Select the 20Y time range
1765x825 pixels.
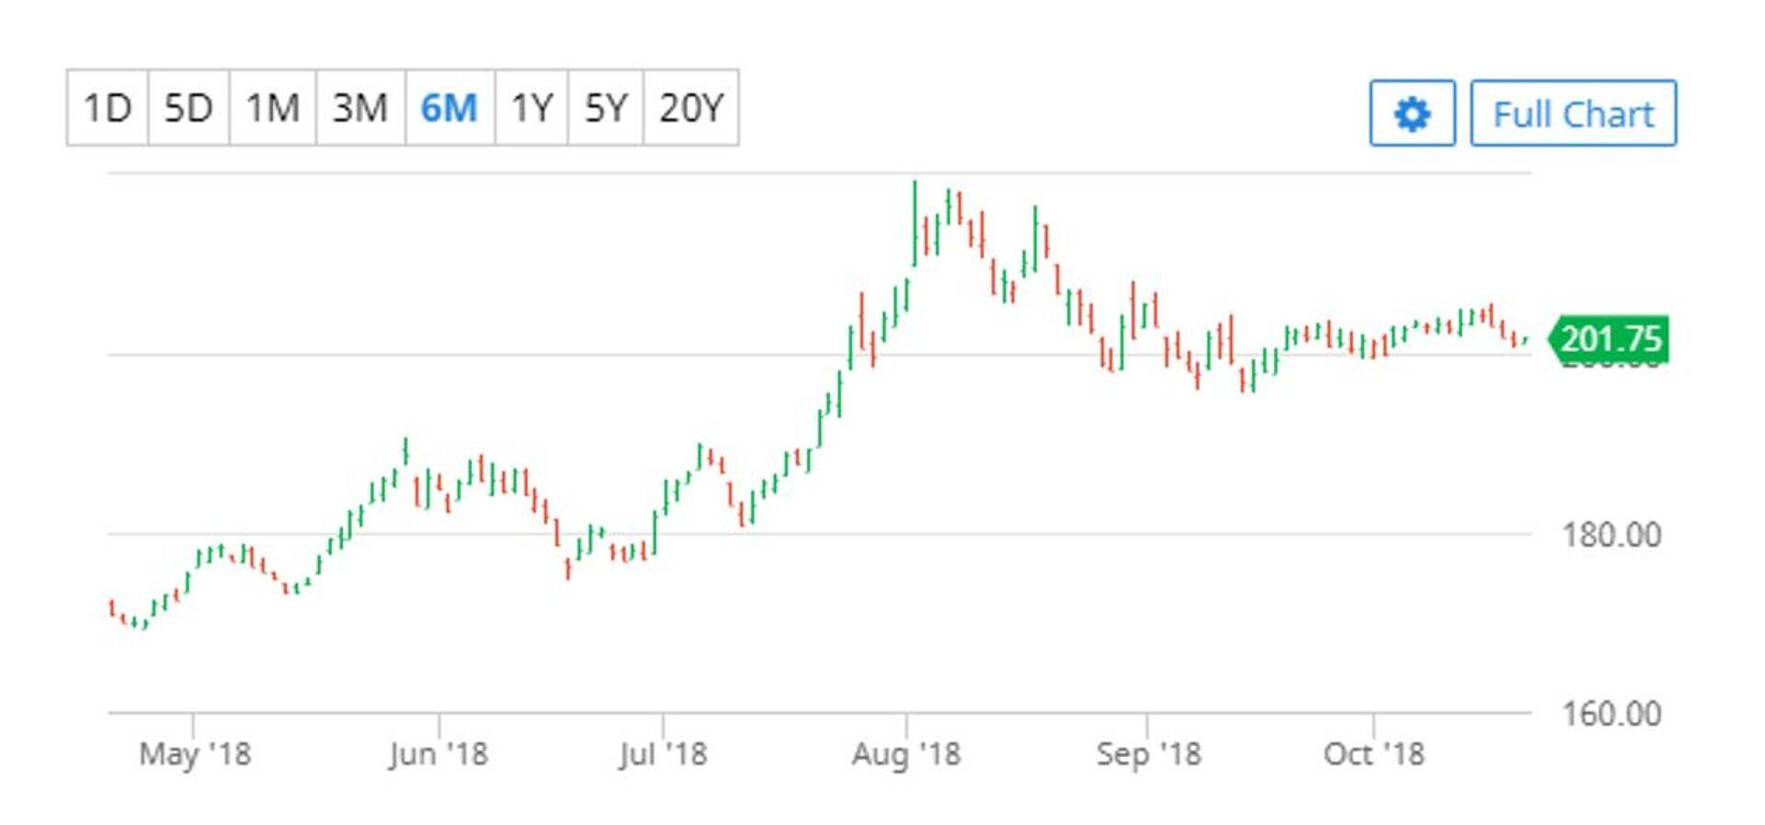tap(691, 107)
